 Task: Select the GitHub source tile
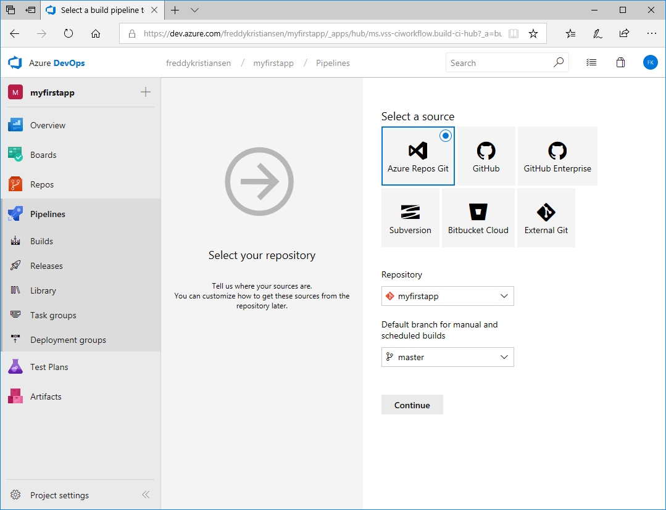[486, 156]
